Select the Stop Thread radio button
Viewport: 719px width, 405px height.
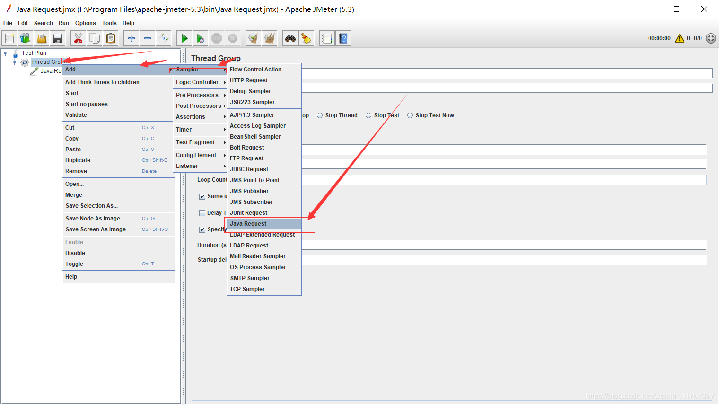(x=320, y=115)
